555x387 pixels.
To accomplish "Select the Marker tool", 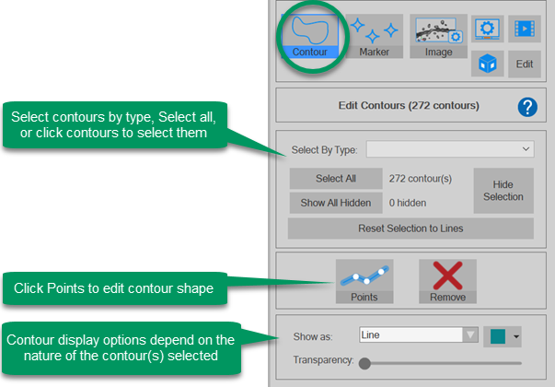I will (373, 37).
